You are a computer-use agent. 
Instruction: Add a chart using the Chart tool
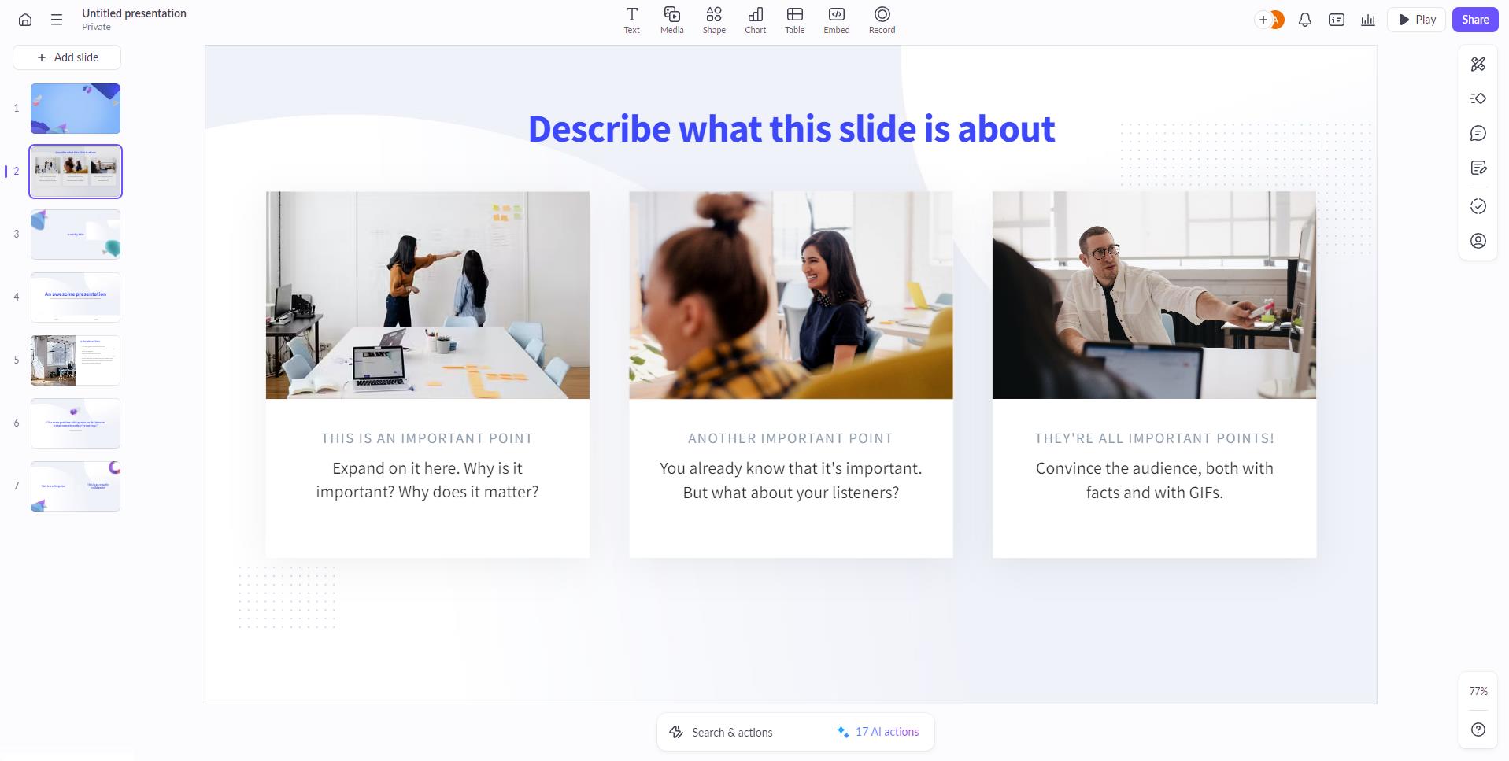[x=754, y=19]
